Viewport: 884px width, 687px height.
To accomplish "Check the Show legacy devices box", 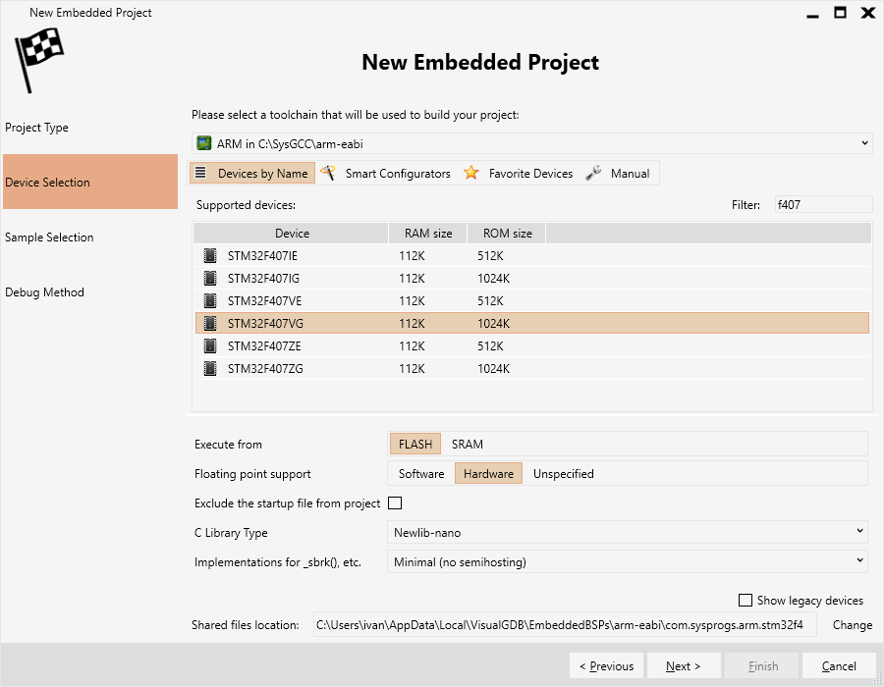I will click(x=746, y=601).
